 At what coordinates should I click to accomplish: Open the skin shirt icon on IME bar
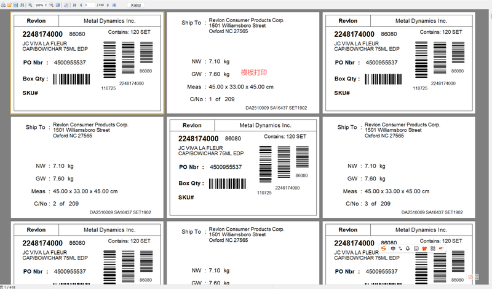point(424,249)
